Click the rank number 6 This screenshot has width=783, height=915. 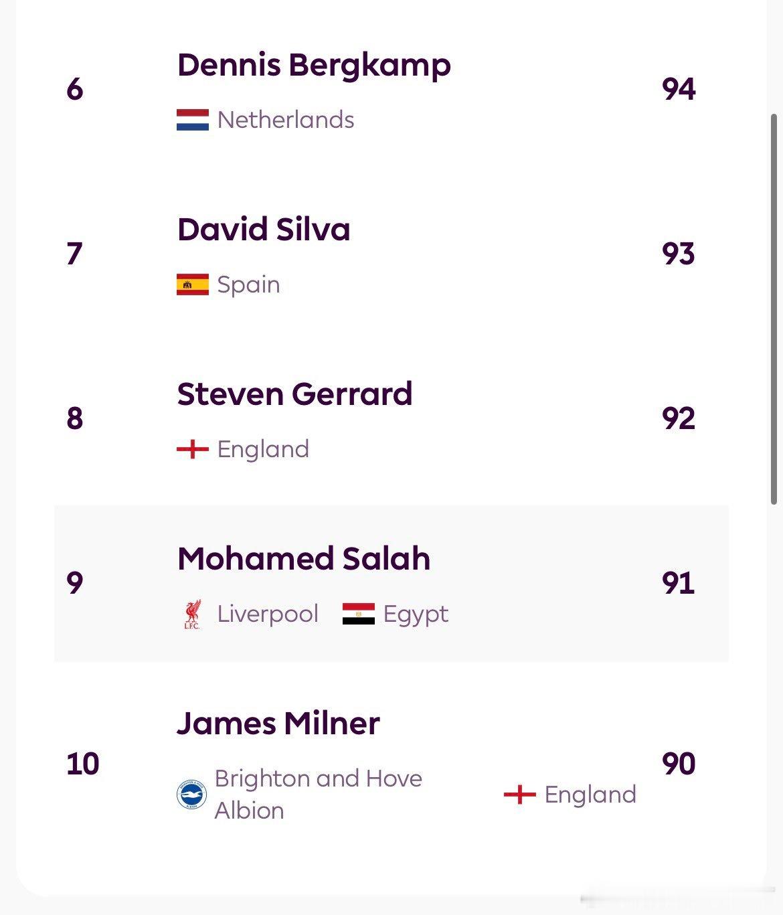point(75,89)
